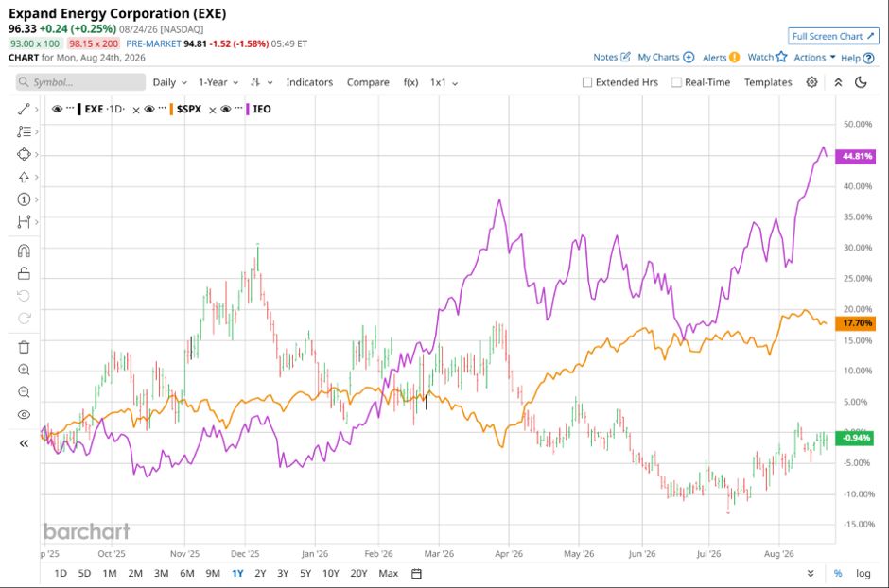Expand the line tool options arrow
The image size is (889, 588).
36,110
